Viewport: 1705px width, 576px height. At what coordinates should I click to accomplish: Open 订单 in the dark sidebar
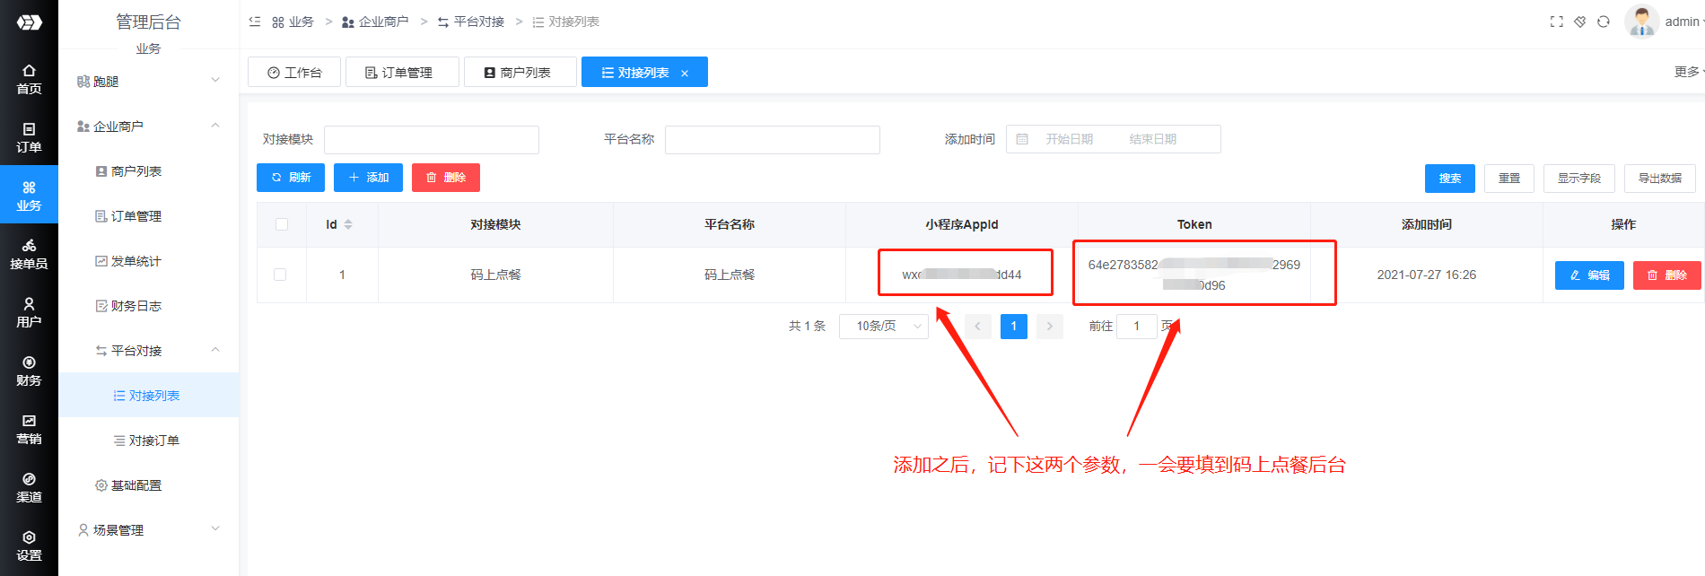pyautogui.click(x=29, y=137)
